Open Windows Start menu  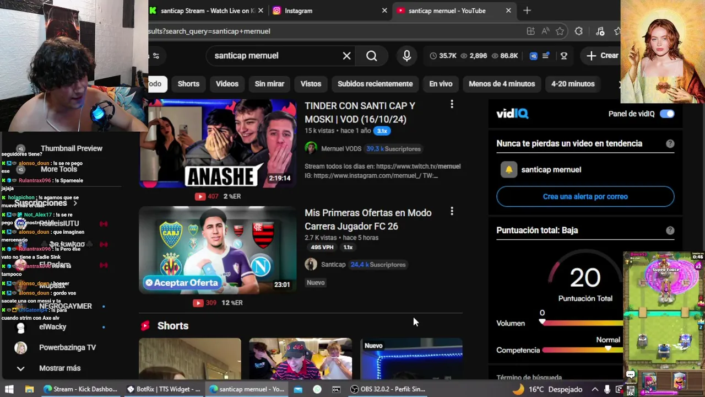tap(9, 389)
